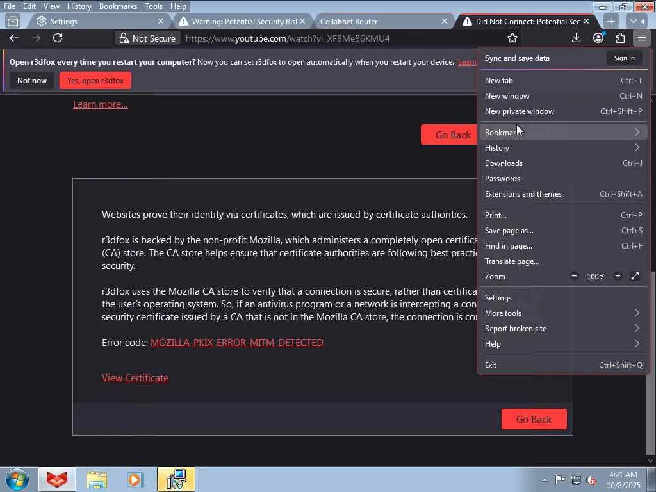Close the Settings tab

tap(161, 21)
